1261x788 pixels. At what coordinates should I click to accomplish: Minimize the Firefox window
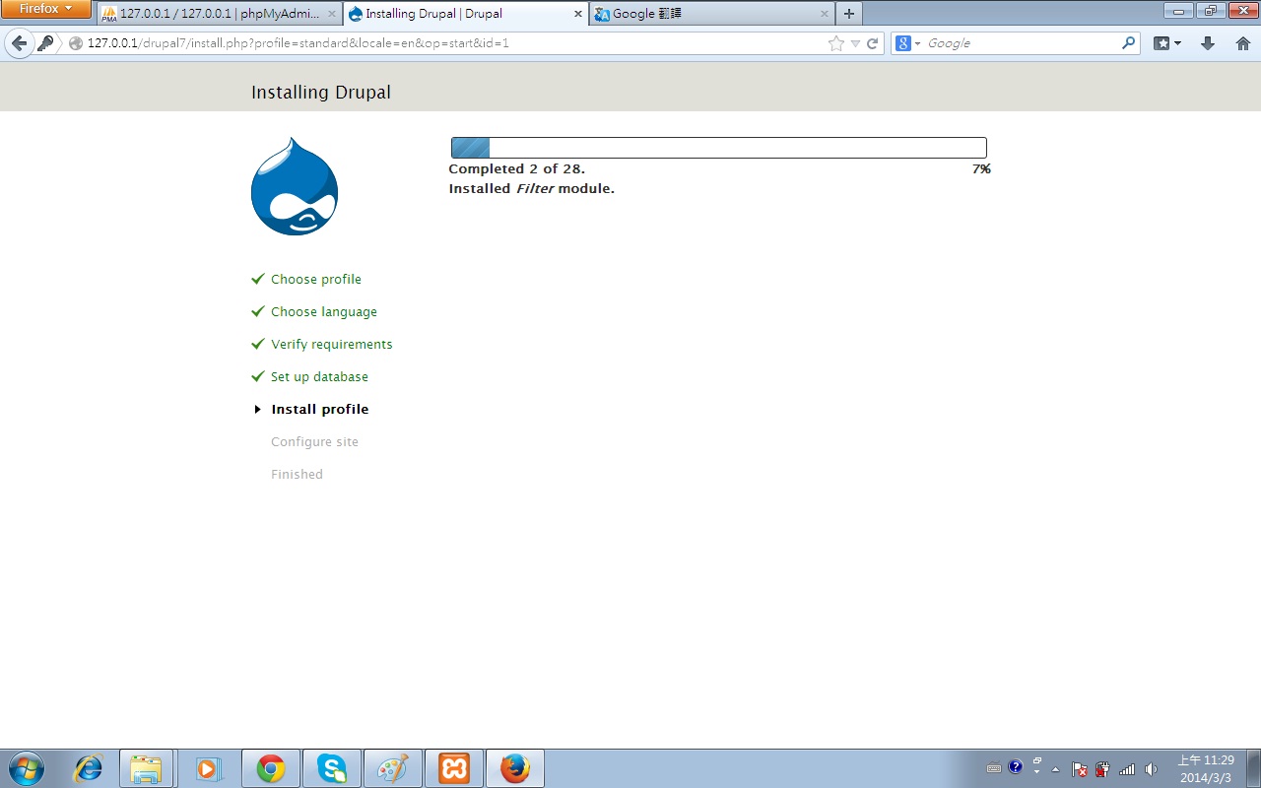(x=1177, y=10)
